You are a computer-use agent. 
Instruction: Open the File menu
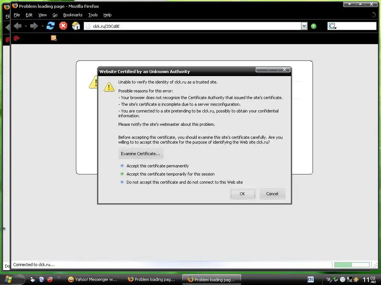17,15
